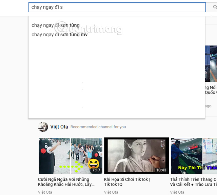The height and width of the screenshot is (195, 217).
Task: Select suggestion "chạy ngay đi sơn tùng mv"
Action: coord(60,35)
